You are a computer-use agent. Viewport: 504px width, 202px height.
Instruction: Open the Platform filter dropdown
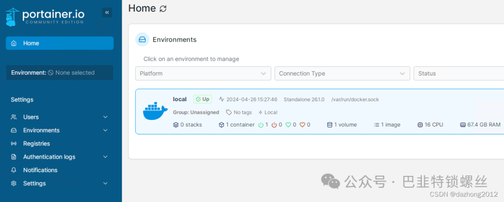click(x=203, y=73)
